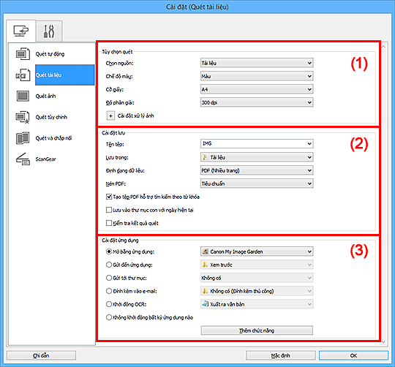
Task: Select the Khởi động OCR radio button
Action: [109, 304]
